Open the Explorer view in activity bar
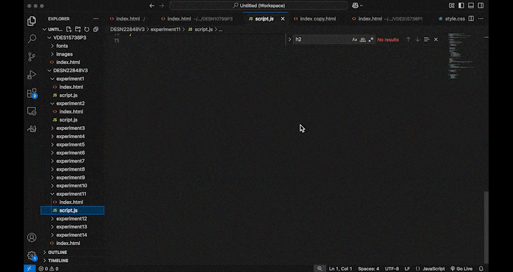This screenshot has width=513, height=272. point(31,21)
